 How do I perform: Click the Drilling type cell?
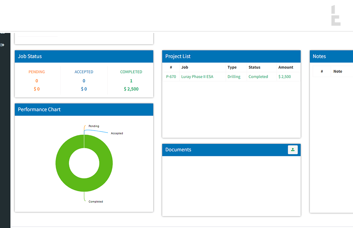[x=234, y=77]
